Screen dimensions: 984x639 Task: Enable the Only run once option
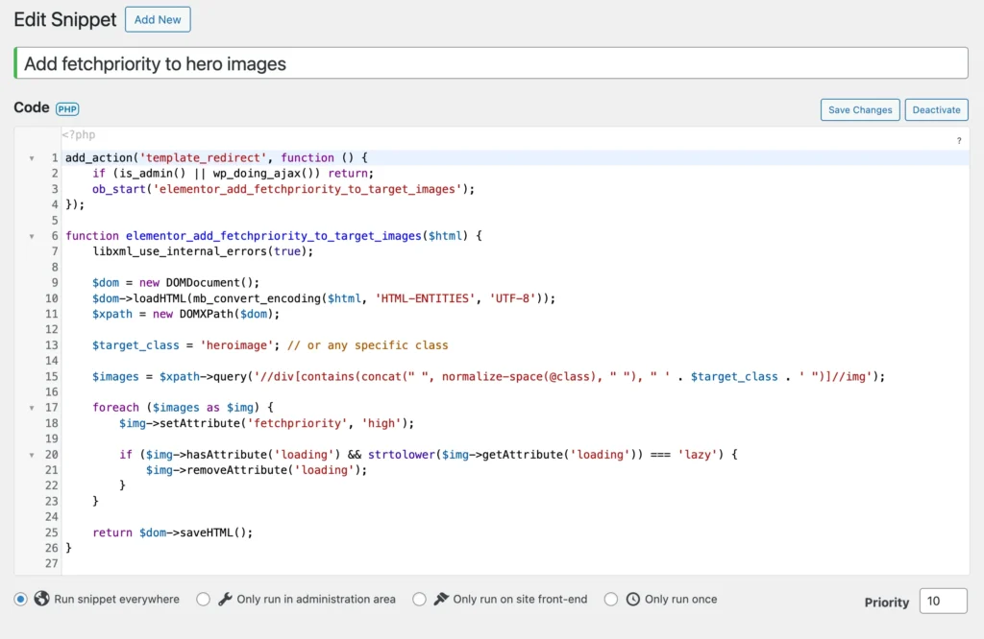(x=611, y=599)
